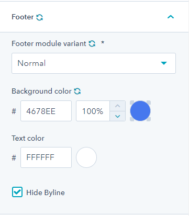Open the blue background color swatch
Image resolution: width=189 pixels, height=216 pixels.
140,111
